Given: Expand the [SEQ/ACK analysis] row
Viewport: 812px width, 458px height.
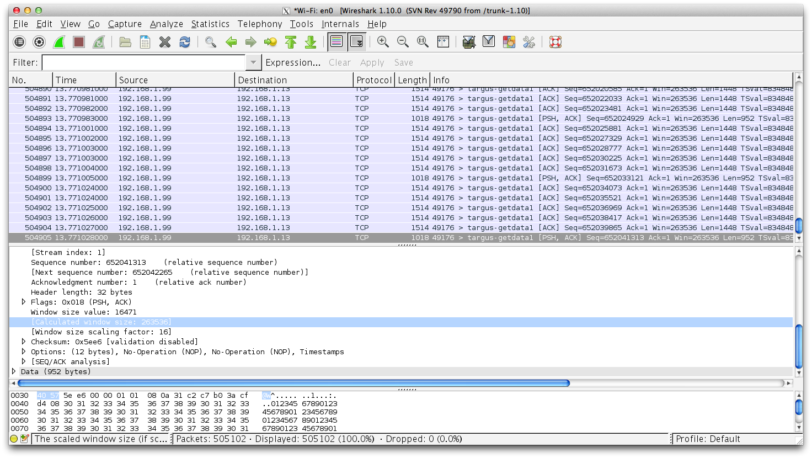Looking at the screenshot, I should (24, 361).
